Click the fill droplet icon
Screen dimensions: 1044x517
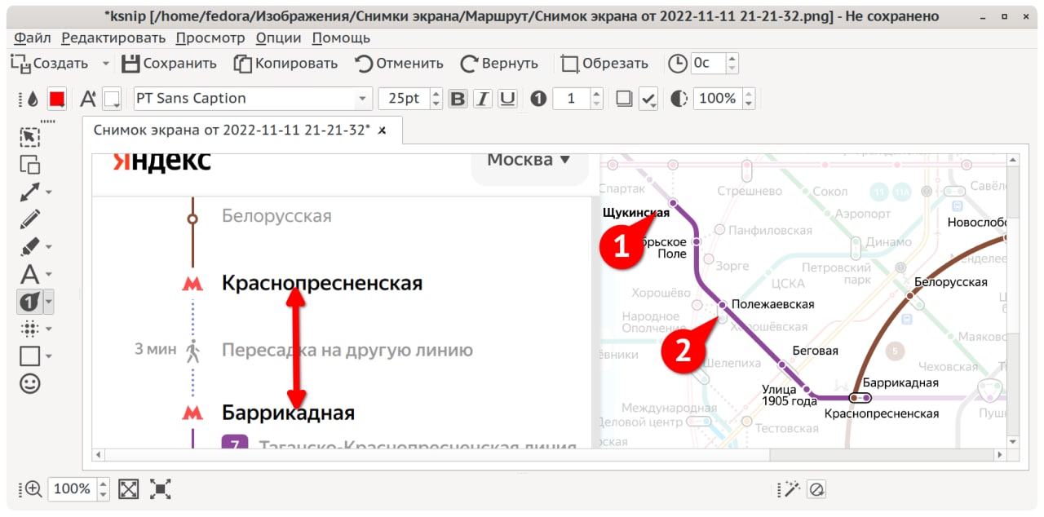[33, 99]
